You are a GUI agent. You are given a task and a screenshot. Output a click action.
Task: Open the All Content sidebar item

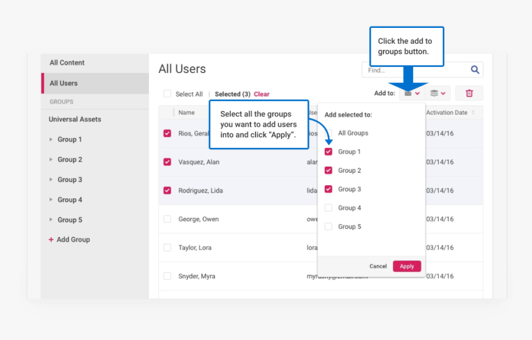click(x=67, y=63)
